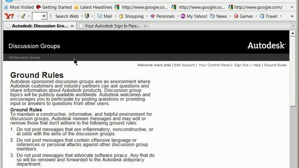This screenshot has width=299, height=168.
Task: Close the Autodesk Discussion Groups tab
Action: [72, 26]
